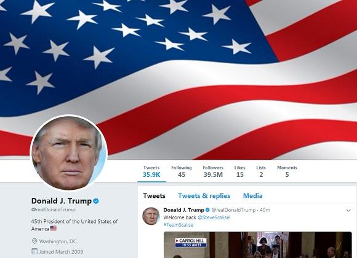Select the Tweets tab above the timeline
Viewport: 357px width, 258px height.
point(154,196)
